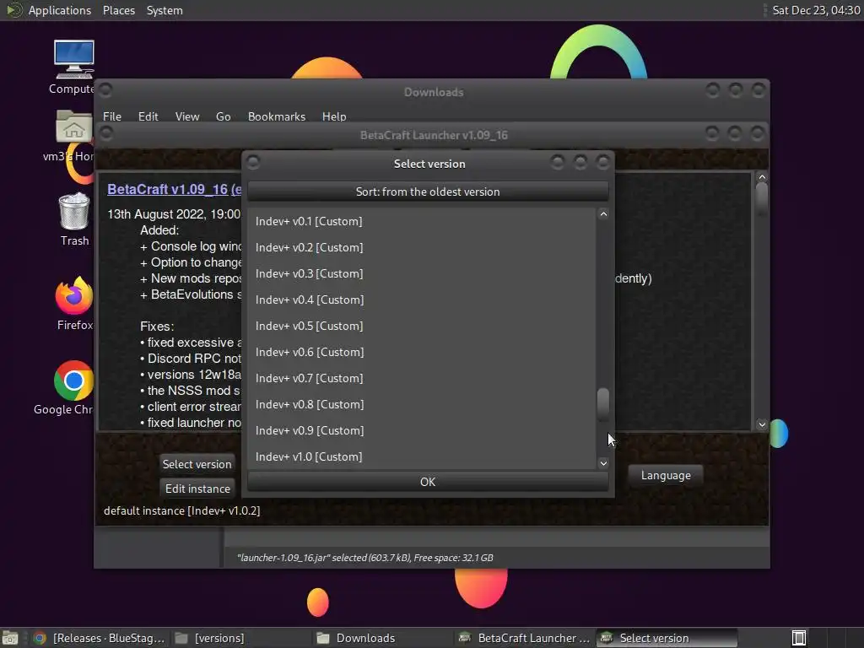Select Indev+ v0.4 [Custom] in version list
864x648 pixels.
422,300
